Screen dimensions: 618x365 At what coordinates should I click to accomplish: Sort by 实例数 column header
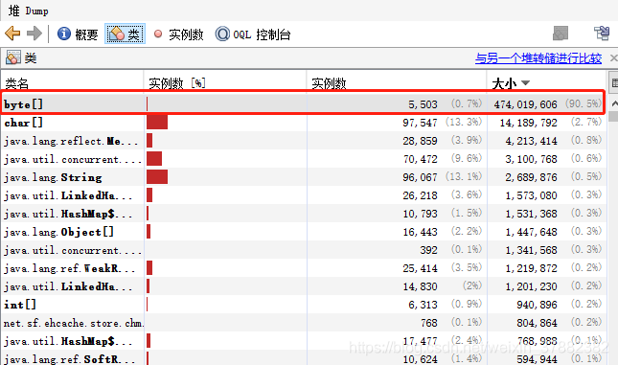[x=397, y=82]
